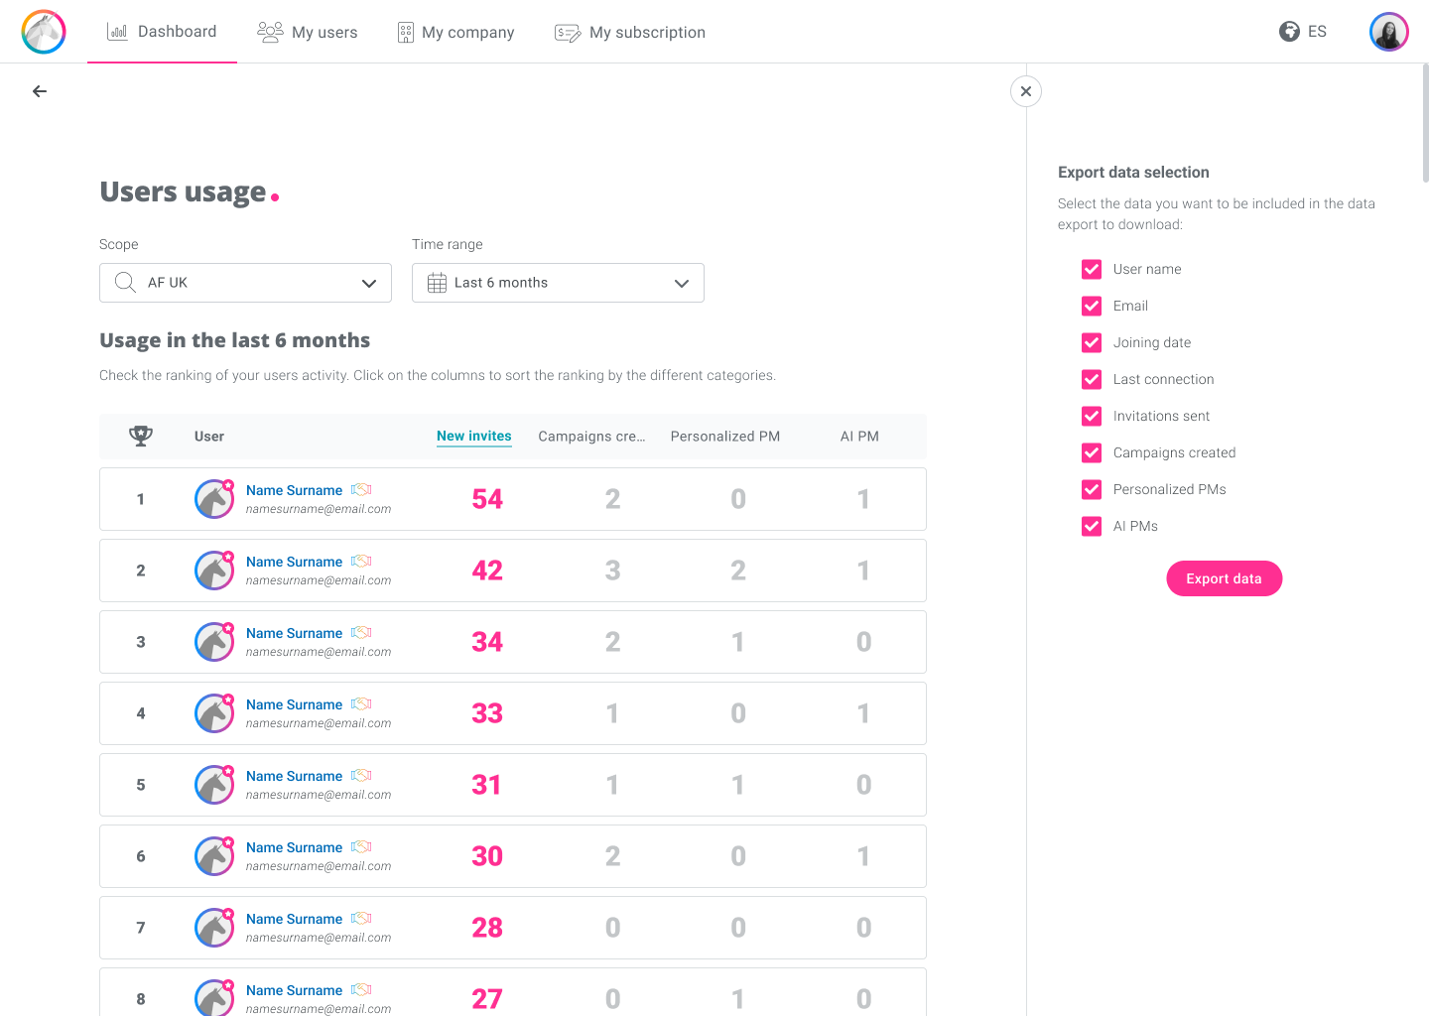Click the calendar icon in Time range

[x=437, y=283]
